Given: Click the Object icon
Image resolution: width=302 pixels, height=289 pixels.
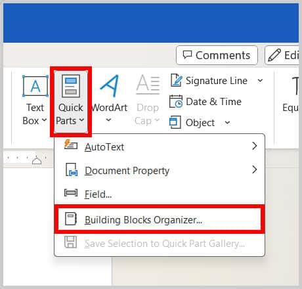Looking at the screenshot, I should 175,122.
